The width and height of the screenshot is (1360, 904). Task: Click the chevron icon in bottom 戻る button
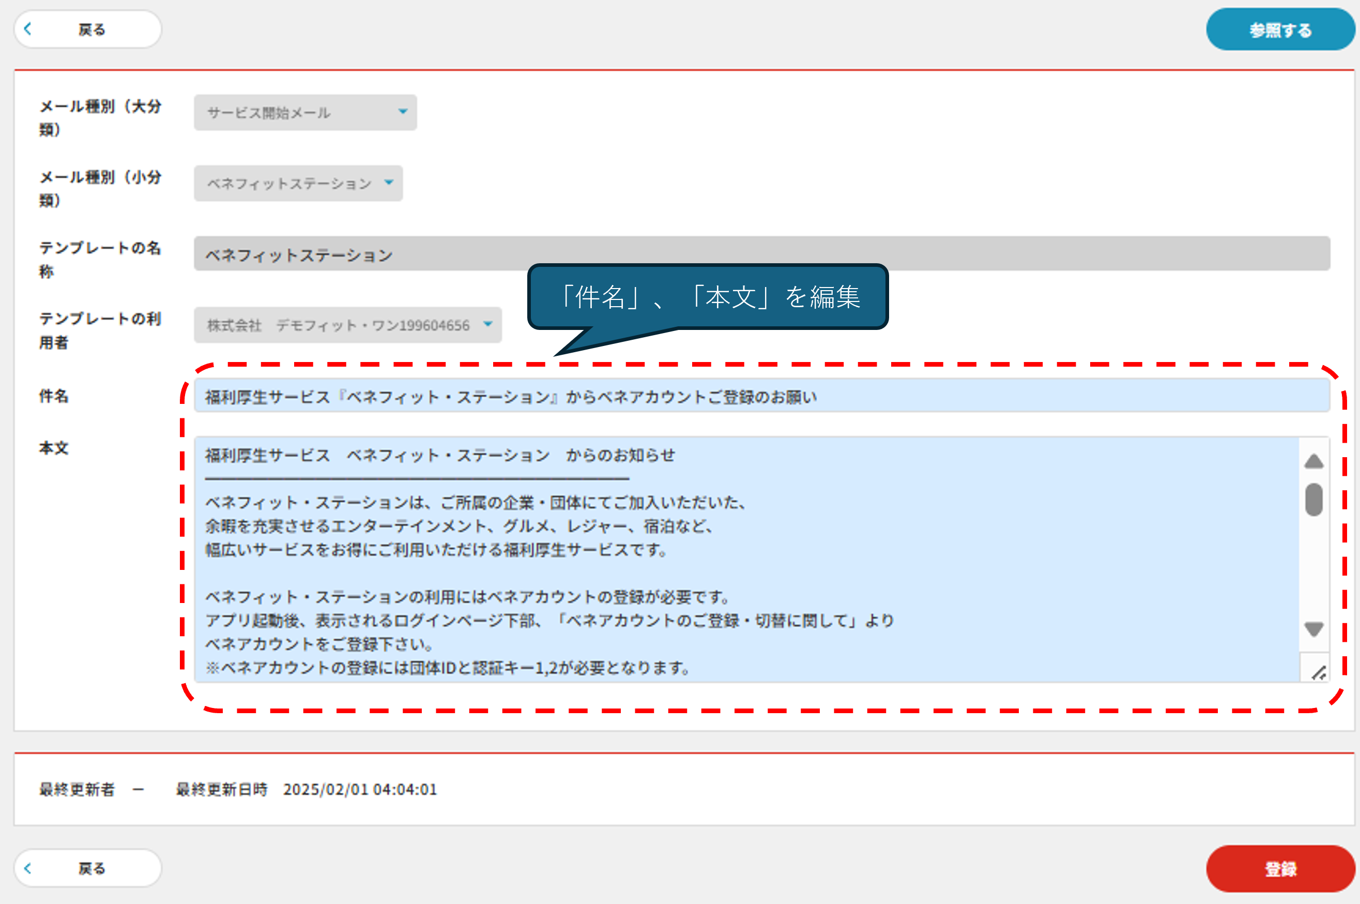point(28,868)
